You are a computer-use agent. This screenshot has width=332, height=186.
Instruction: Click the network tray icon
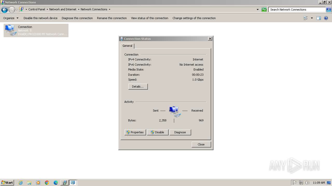click(x=301, y=183)
